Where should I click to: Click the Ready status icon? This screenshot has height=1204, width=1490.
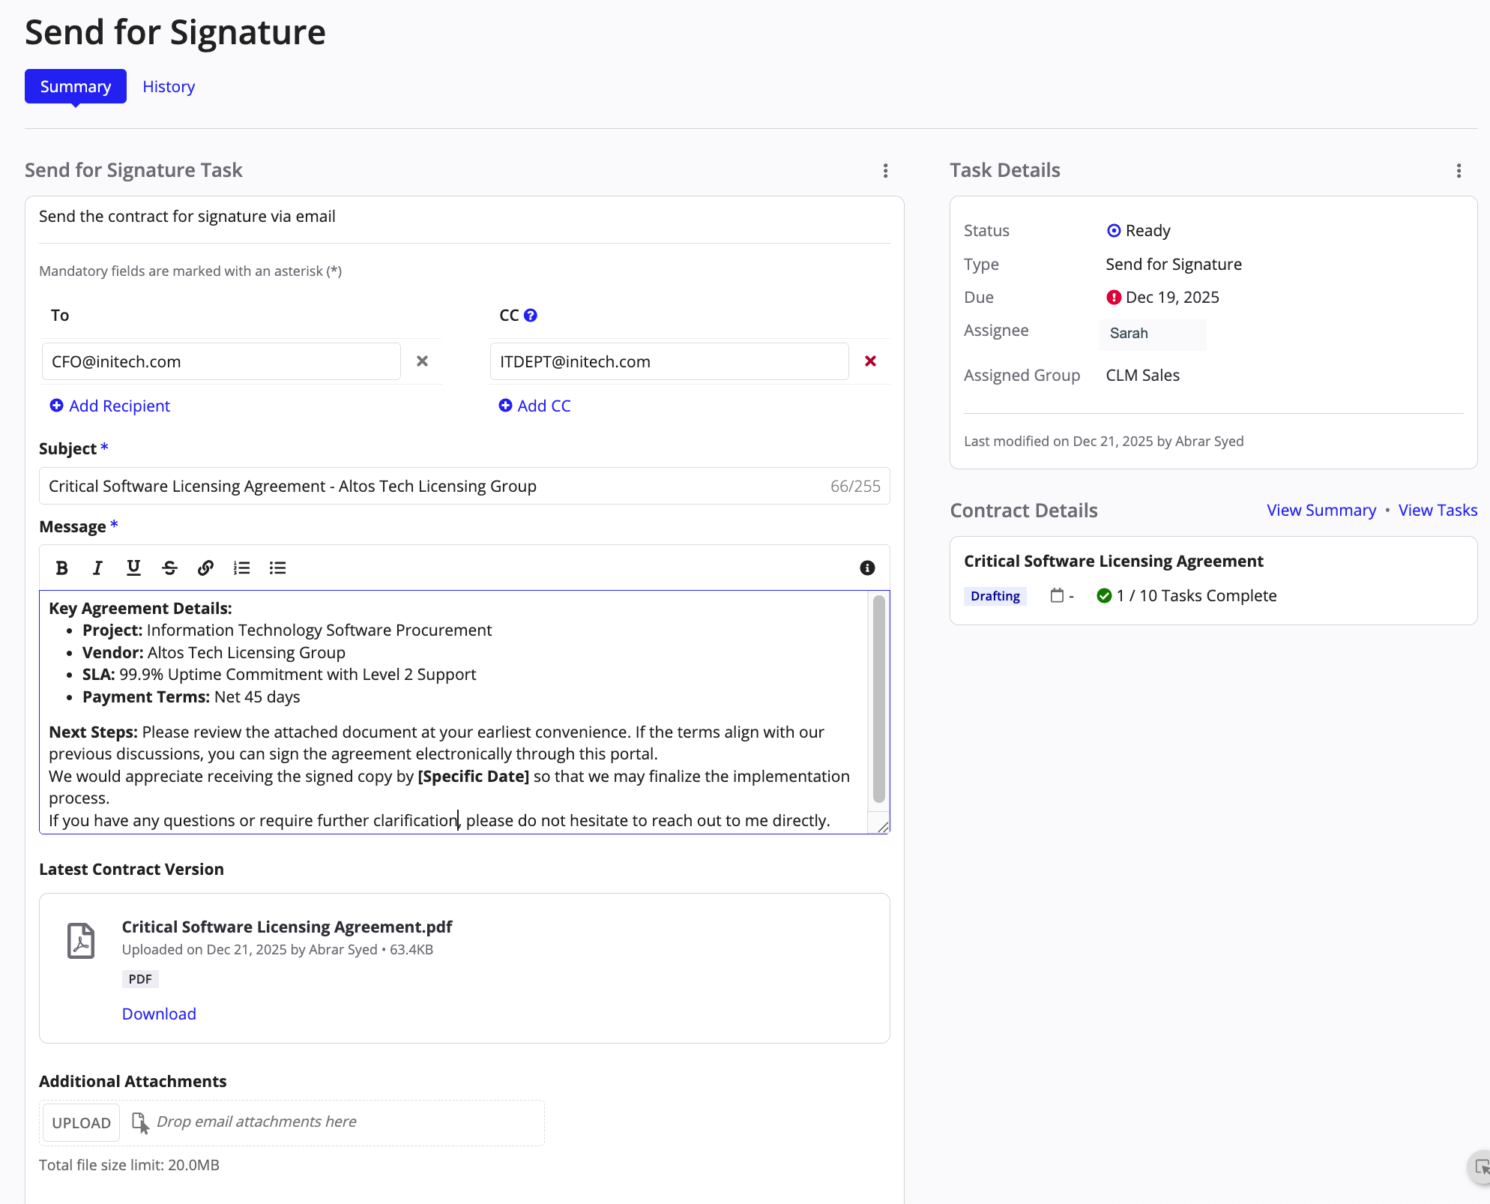pos(1114,231)
